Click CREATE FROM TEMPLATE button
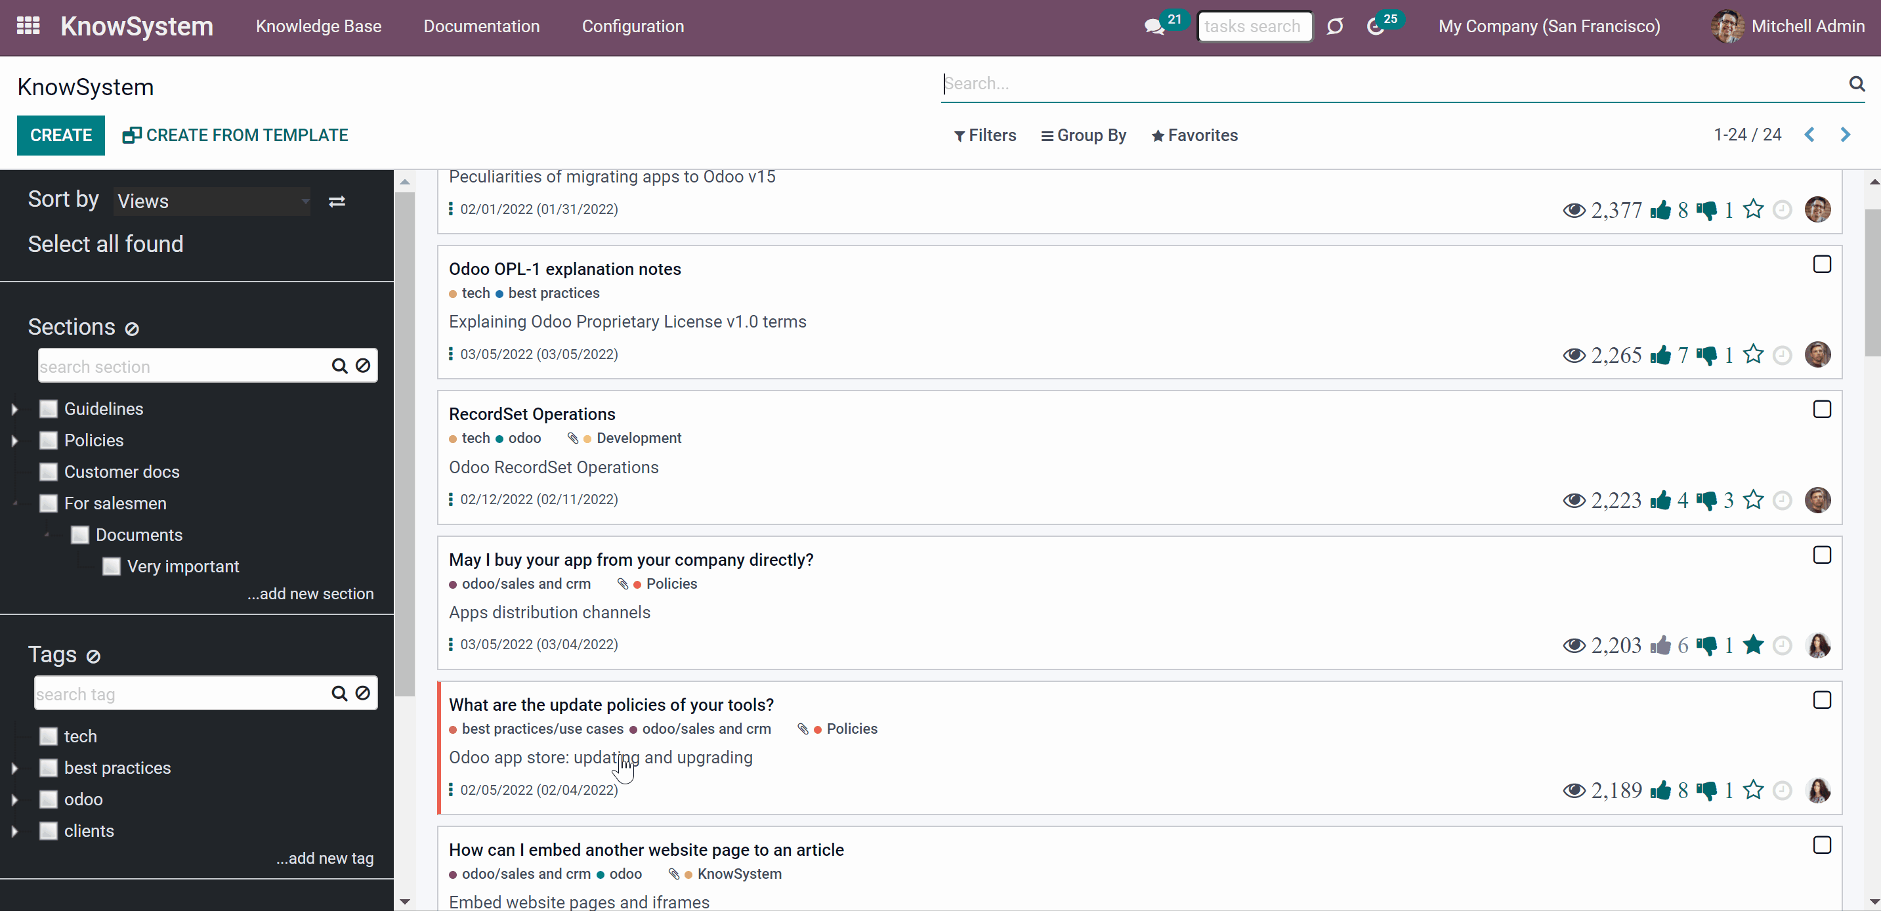 pyautogui.click(x=235, y=136)
